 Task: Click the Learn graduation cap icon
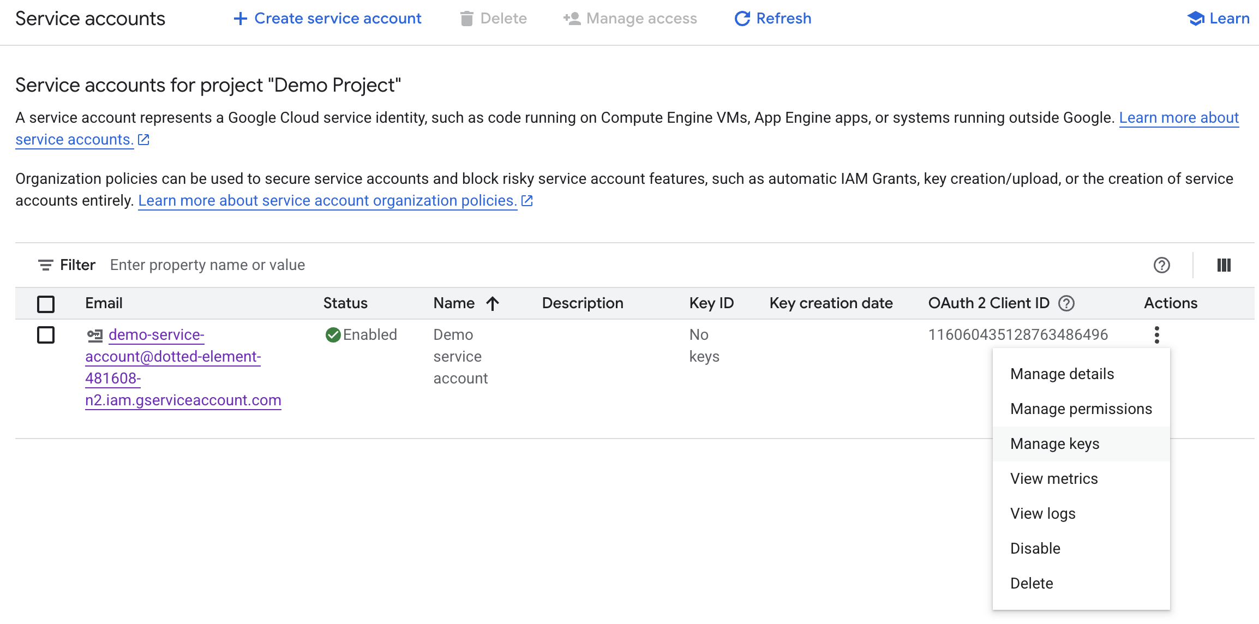(1195, 19)
